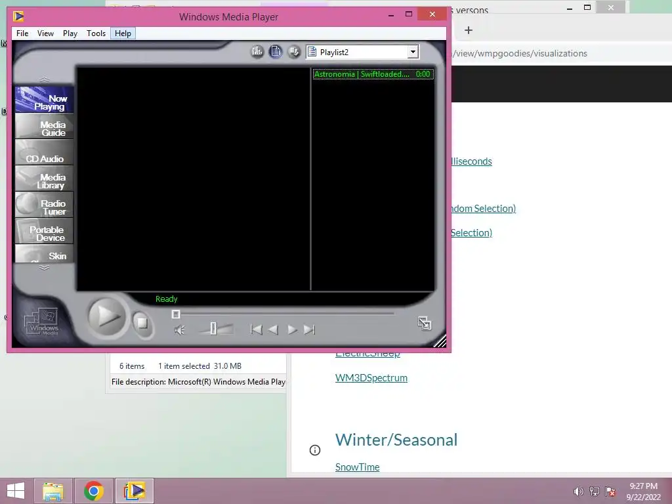
Task: Skip to the next track
Action: (310, 329)
